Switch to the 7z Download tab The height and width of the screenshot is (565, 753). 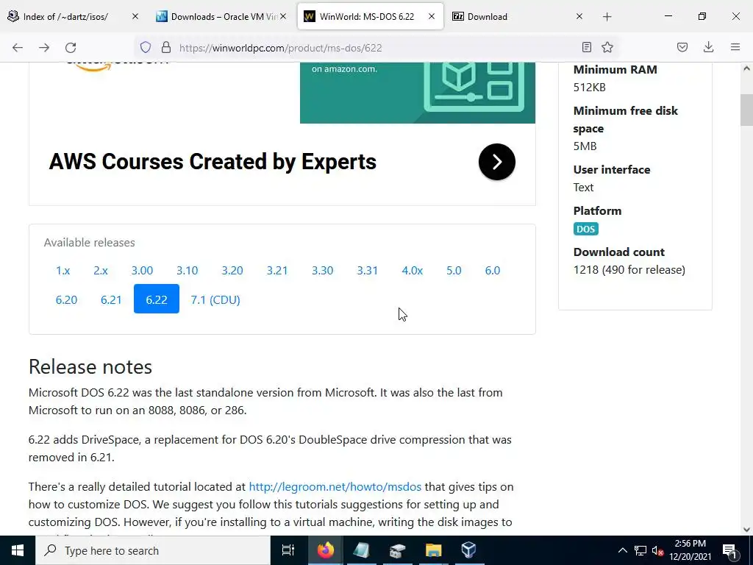point(518,16)
